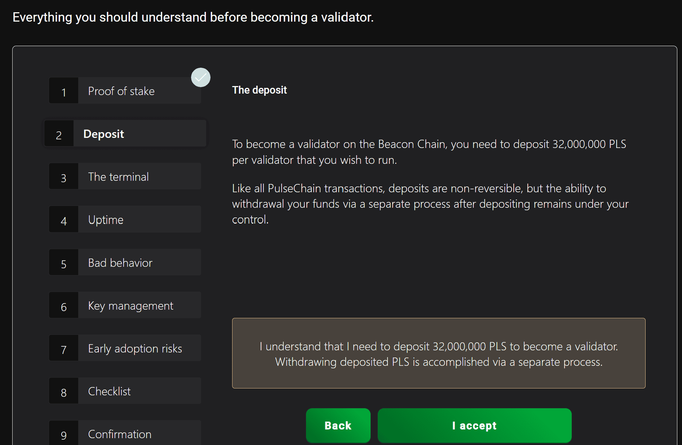Select step number 2 box
Viewport: 682px width, 445px height.
(x=59, y=134)
